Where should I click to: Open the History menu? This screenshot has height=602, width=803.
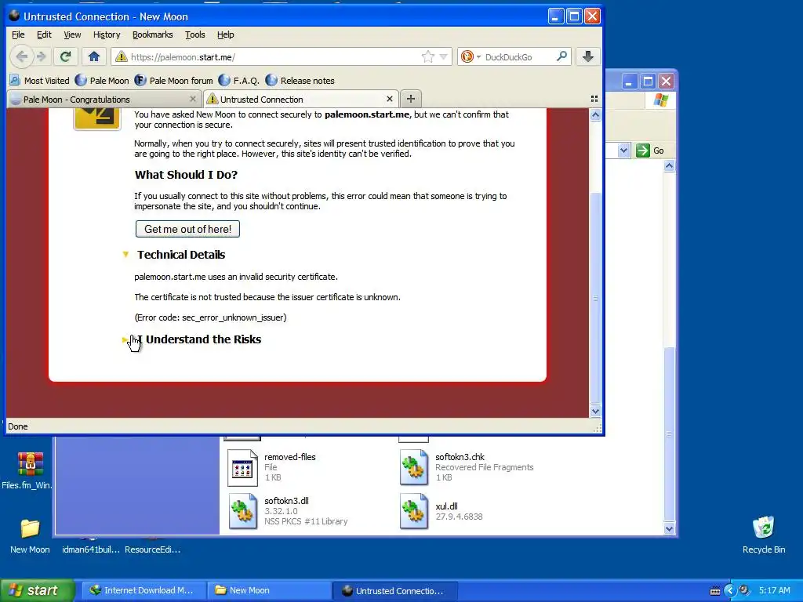[107, 34]
